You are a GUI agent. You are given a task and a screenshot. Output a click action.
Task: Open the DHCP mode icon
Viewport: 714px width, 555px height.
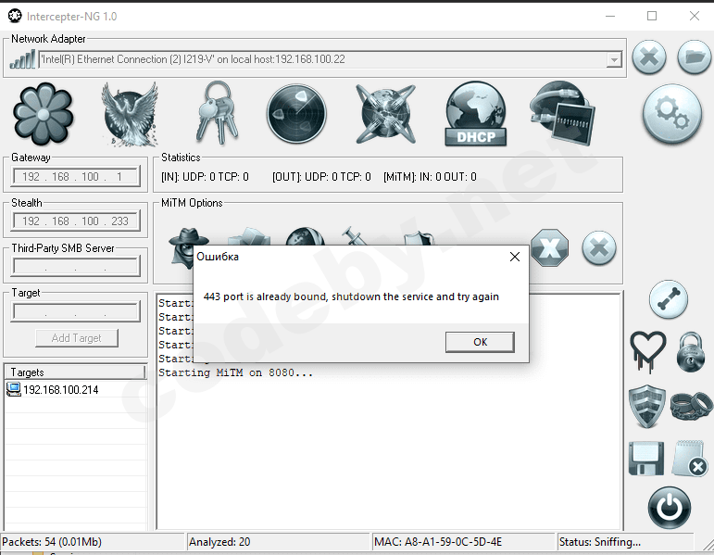475,114
